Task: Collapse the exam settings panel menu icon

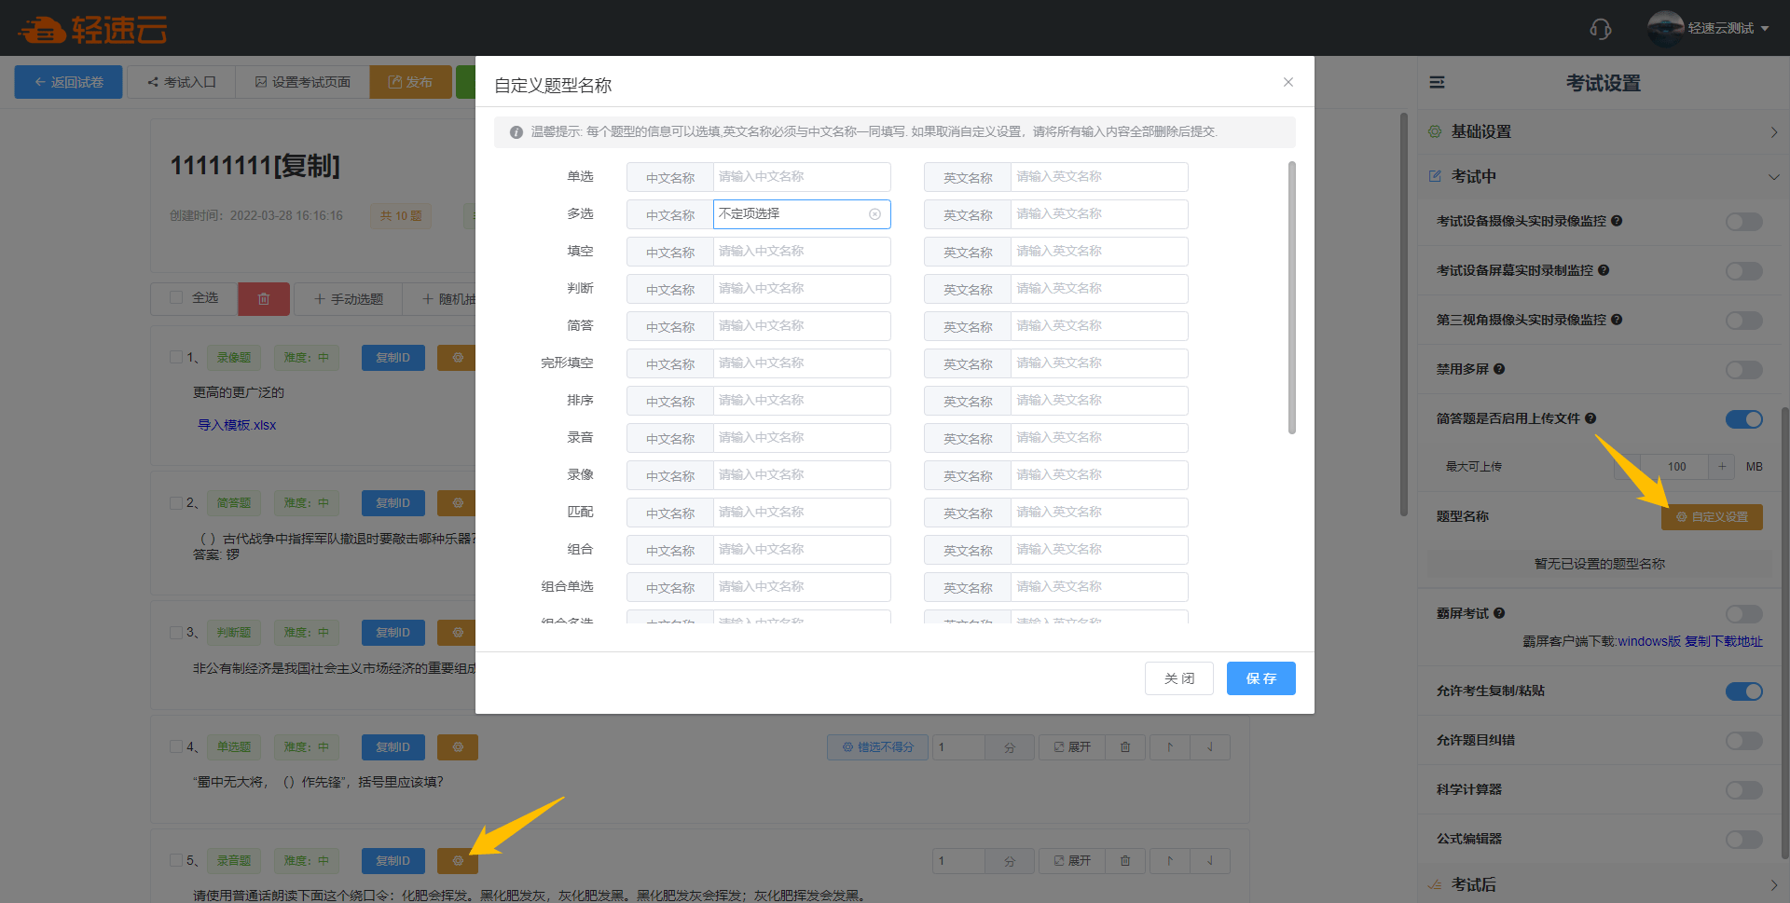Action: [1437, 83]
